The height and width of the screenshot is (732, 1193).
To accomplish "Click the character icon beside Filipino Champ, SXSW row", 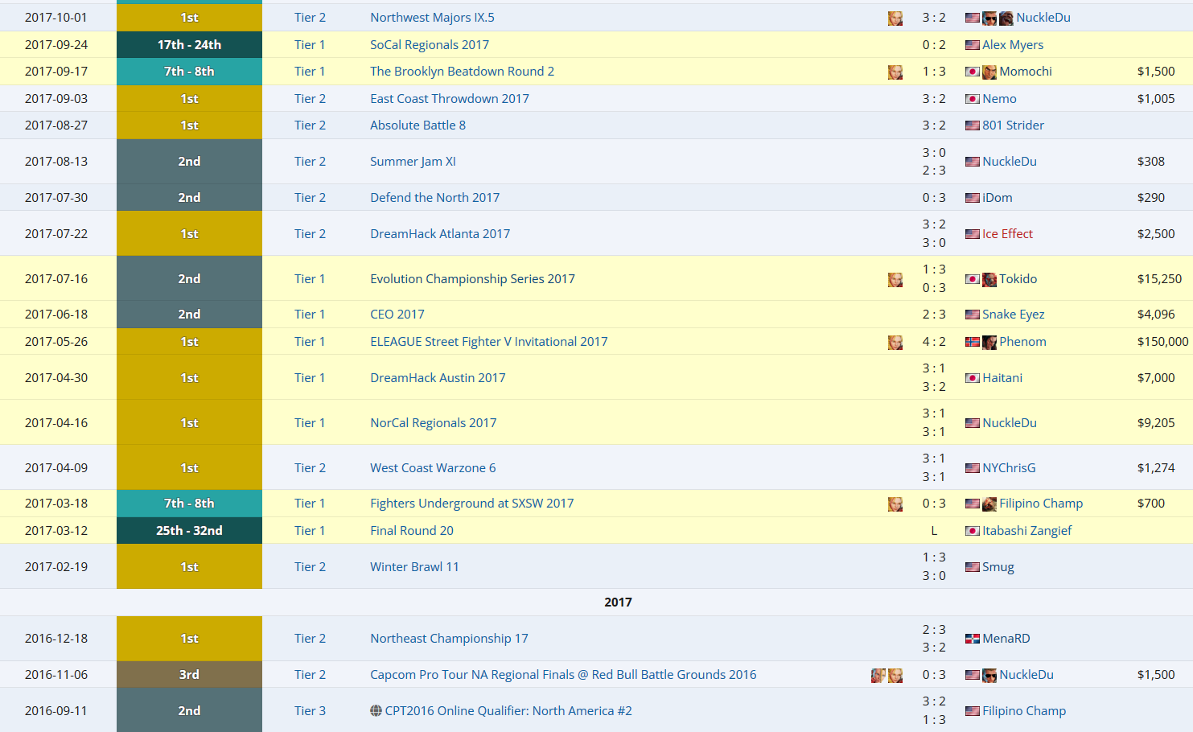I will [989, 504].
